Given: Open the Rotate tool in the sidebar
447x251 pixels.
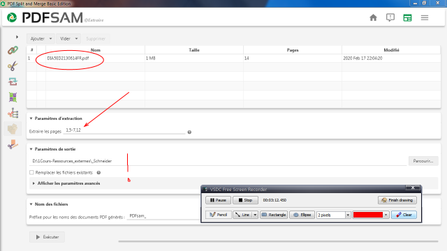Looking at the screenshot, I should tap(13, 82).
